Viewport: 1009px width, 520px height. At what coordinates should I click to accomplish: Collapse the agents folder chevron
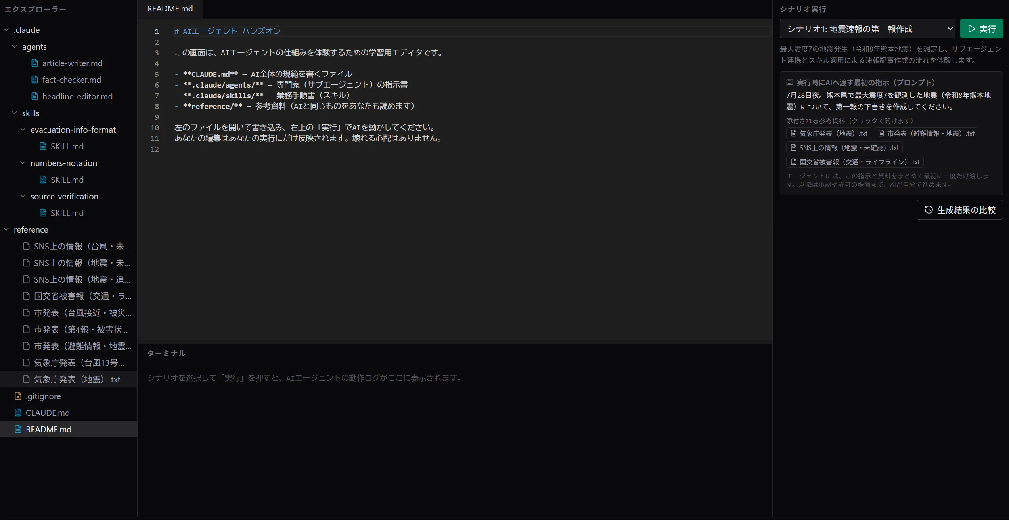pos(15,46)
